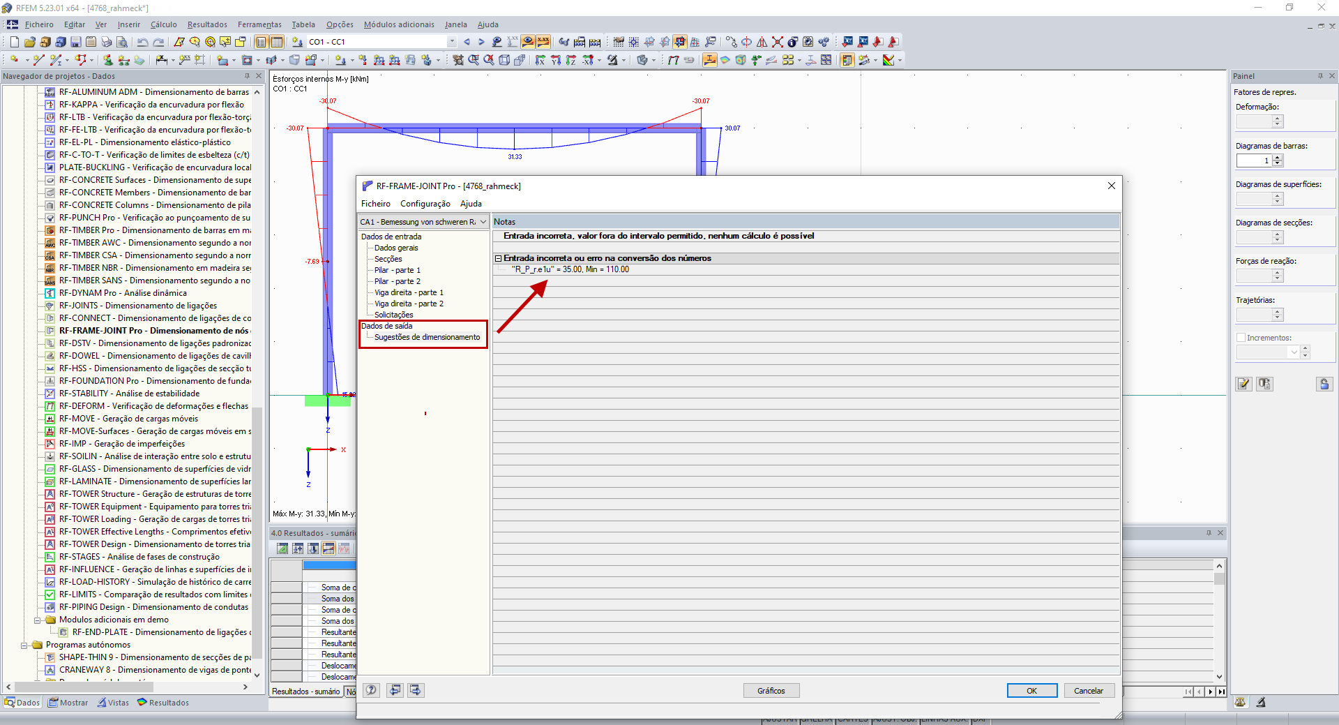Screen dimensions: 1339x725
Task: Redo the action in the main toolbar
Action: [x=158, y=42]
